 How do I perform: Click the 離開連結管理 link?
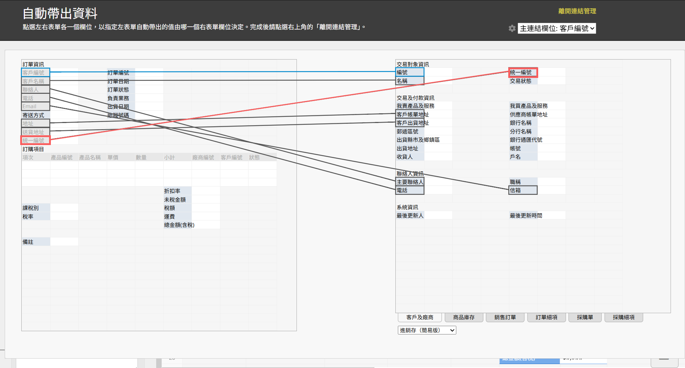coord(577,11)
